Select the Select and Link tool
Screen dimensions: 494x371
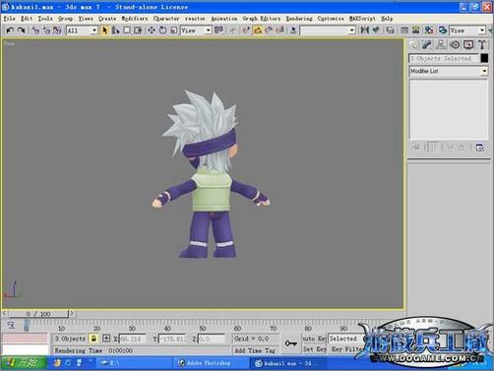coord(35,31)
